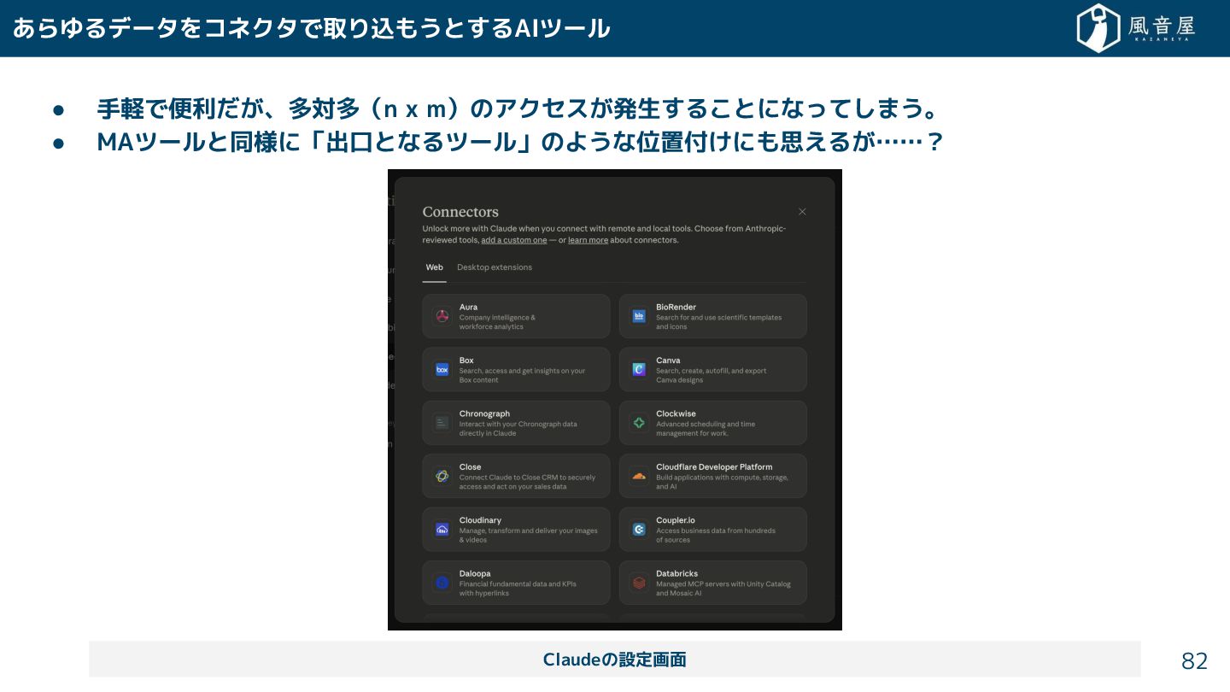The width and height of the screenshot is (1230, 692).
Task: Select the 'Close' CRM connector title
Action: point(470,467)
